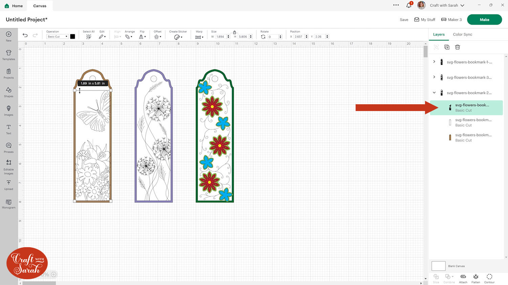
Task: Select the svg-flowers-bookmark-3 group layer
Action: click(469, 77)
